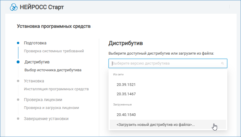The width and height of the screenshot is (241, 137).
Task: Click the 'Загруженные' group header
Action: point(122,104)
